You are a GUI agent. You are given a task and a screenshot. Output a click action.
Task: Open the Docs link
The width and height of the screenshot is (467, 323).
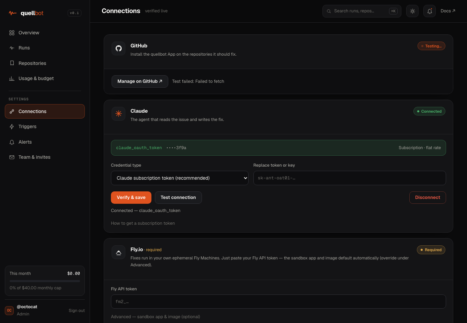[x=448, y=11]
